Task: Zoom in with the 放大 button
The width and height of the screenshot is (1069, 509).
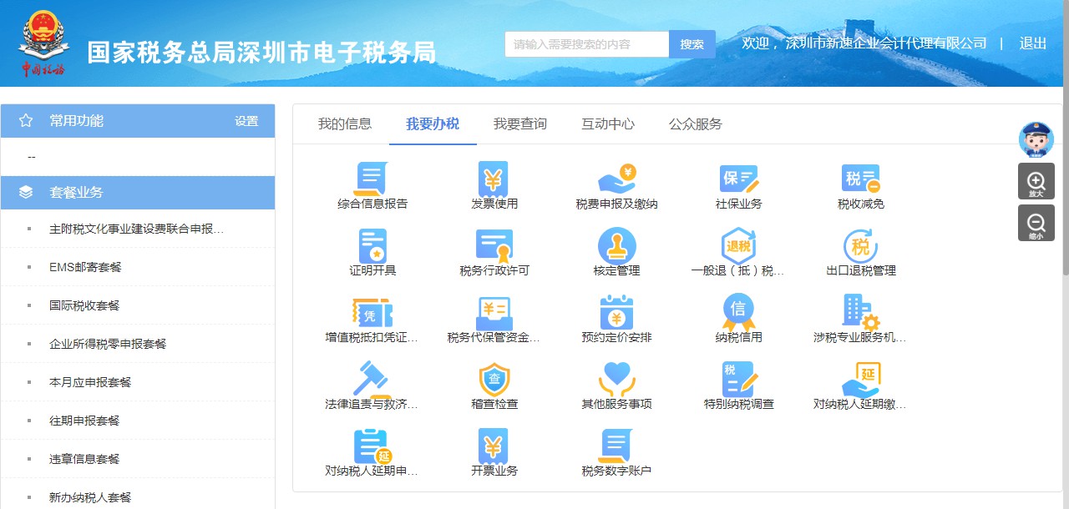Action: point(1036,181)
